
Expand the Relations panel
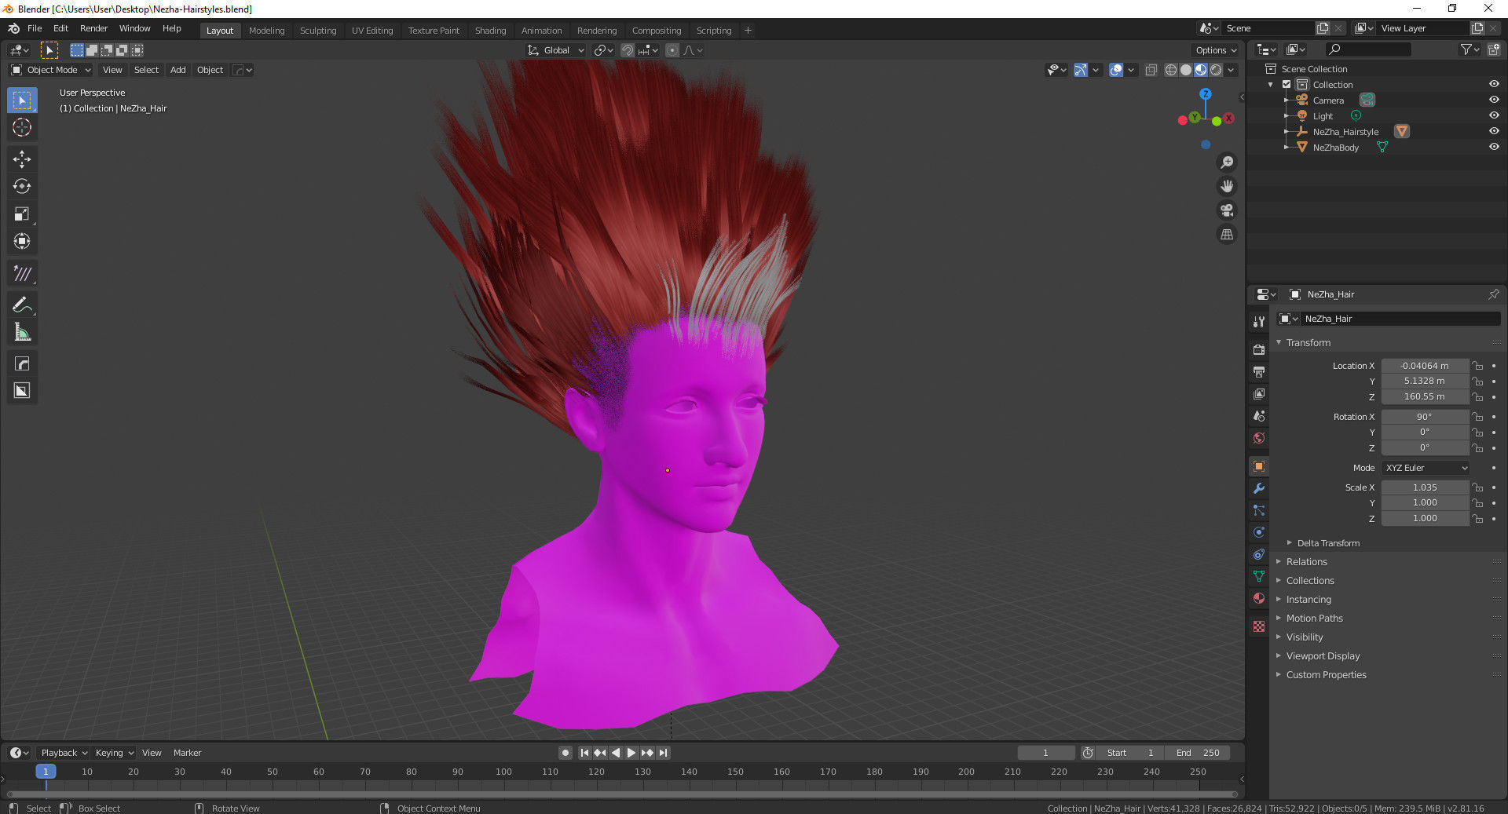pos(1306,562)
